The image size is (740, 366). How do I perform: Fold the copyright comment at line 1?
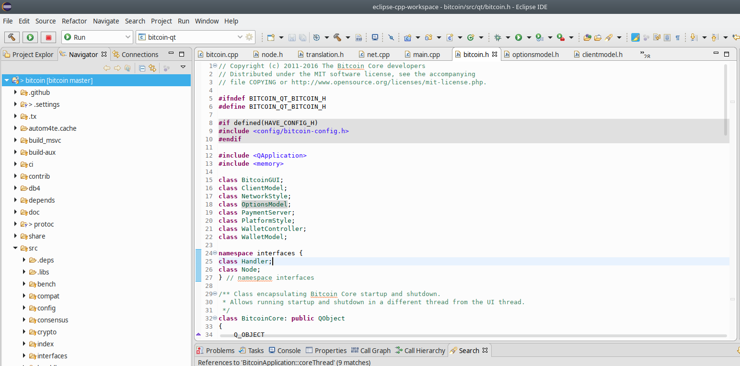pos(215,66)
